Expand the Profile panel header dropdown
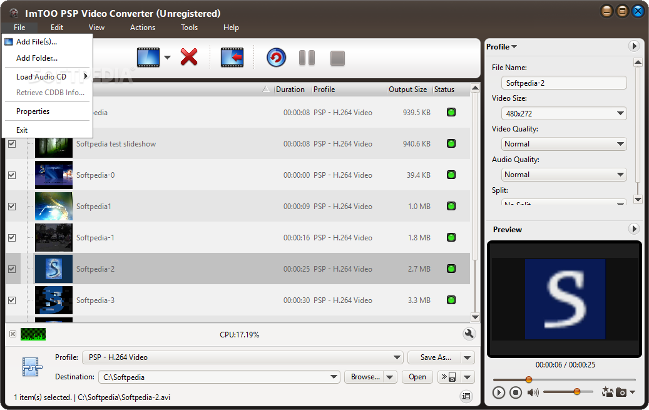 coord(502,47)
